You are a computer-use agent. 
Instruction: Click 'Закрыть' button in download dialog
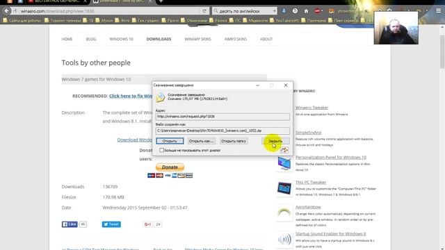pyautogui.click(x=275, y=141)
